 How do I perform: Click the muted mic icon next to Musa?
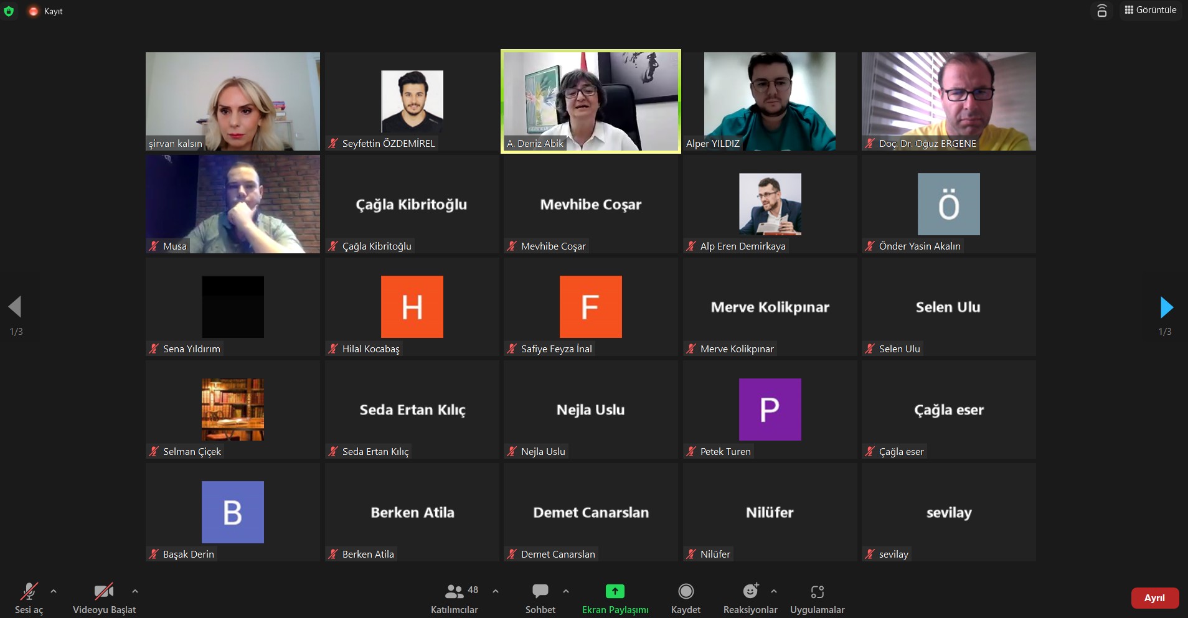coord(154,246)
